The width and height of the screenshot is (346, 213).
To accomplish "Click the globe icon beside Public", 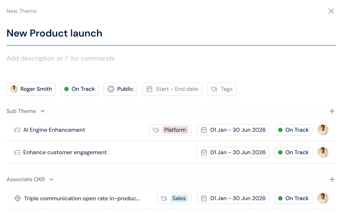I will 111,89.
